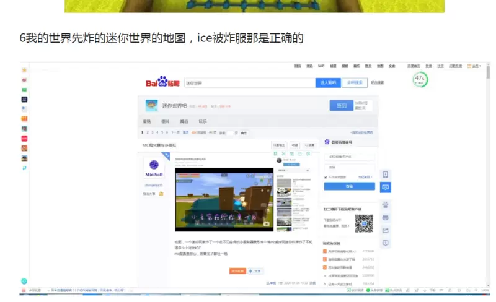Open 文库 in the Baidu top navigation
The height and width of the screenshot is (302, 496).
pos(392,66)
